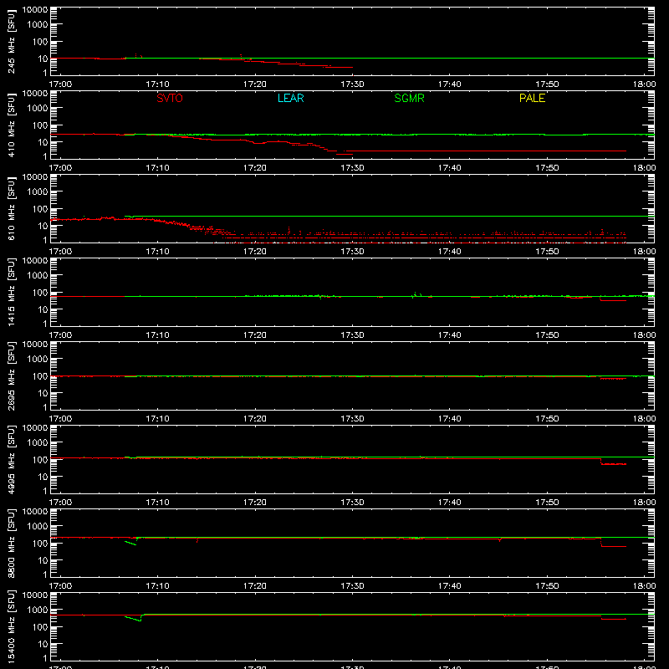Click the 100 tick of 8800 MHz panel
Viewport: 669px width, 669px height.
(x=40, y=544)
